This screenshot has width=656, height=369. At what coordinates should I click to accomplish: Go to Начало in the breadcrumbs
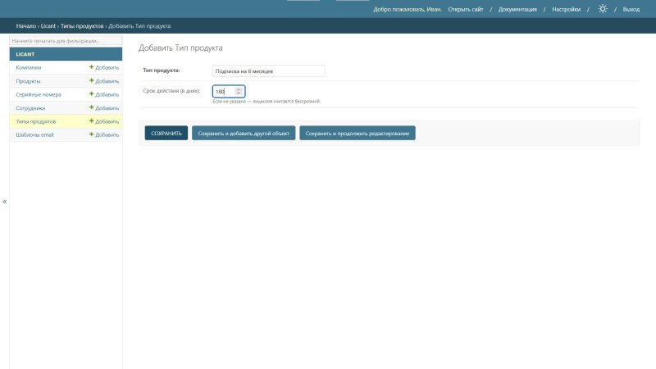[x=25, y=26]
